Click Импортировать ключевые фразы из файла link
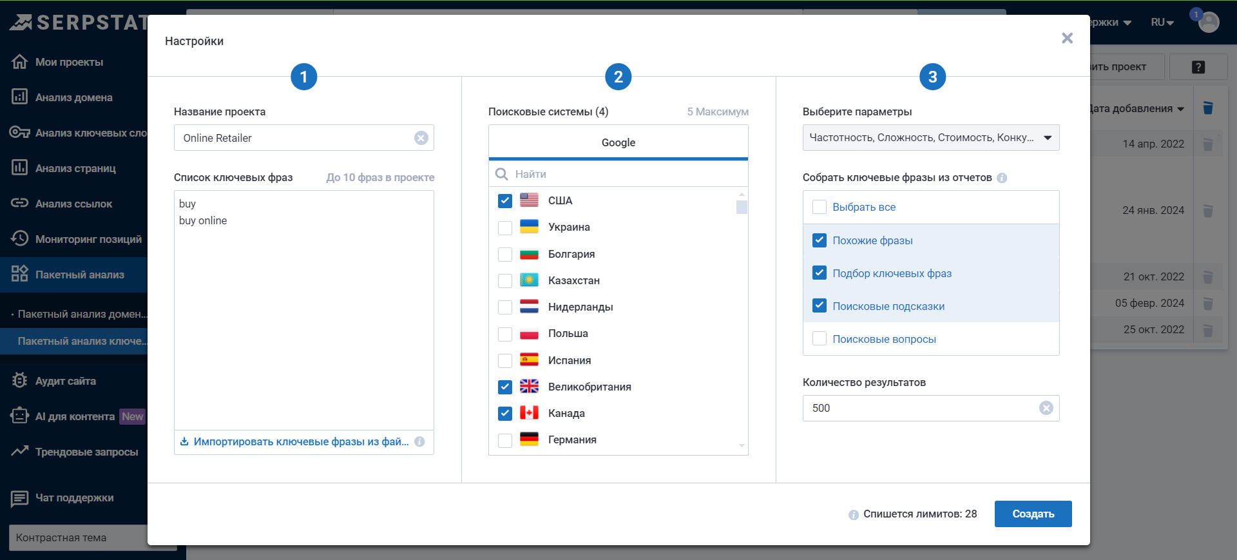The height and width of the screenshot is (560, 1237). pos(301,441)
